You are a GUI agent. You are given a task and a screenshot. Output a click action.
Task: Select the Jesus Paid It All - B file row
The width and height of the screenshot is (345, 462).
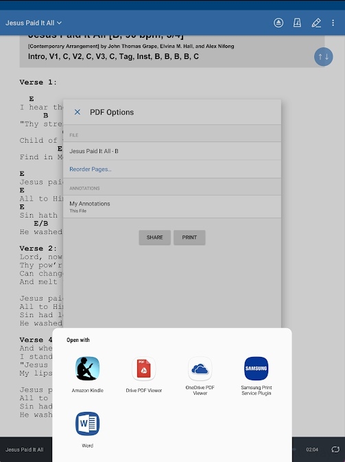tap(172, 151)
